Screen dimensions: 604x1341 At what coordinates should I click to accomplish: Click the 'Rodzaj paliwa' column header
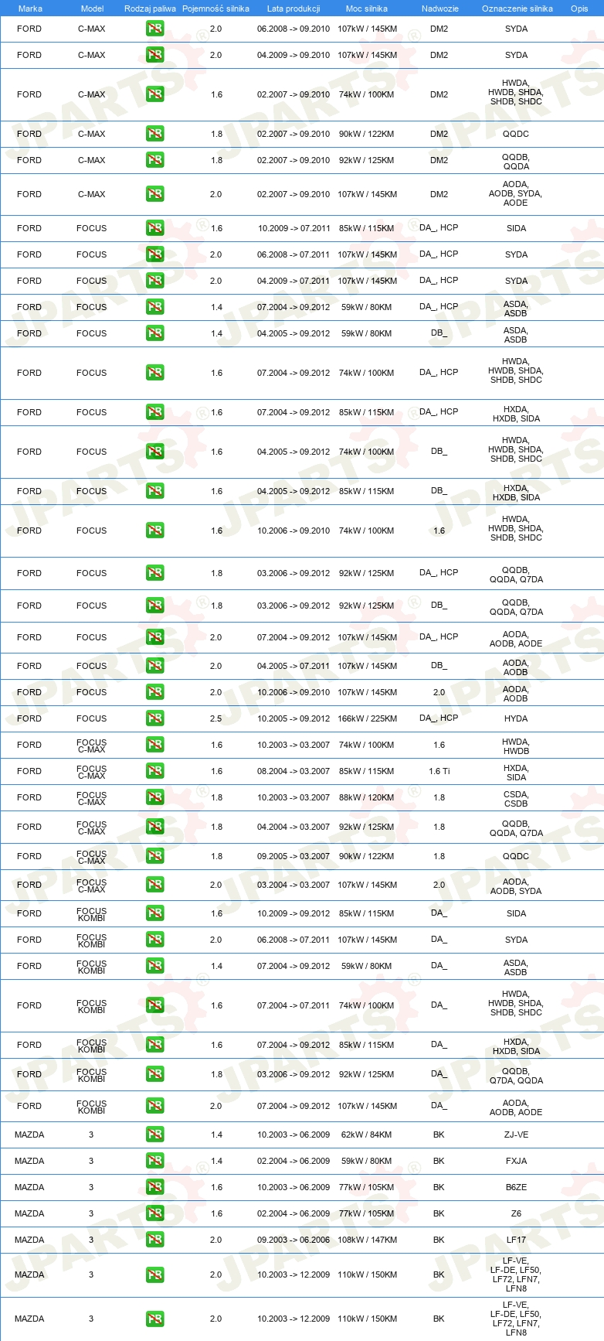point(150,9)
